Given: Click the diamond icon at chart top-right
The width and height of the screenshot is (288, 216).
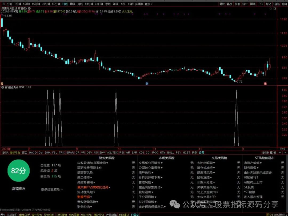Looking at the screenshot, I should click(x=271, y=9).
